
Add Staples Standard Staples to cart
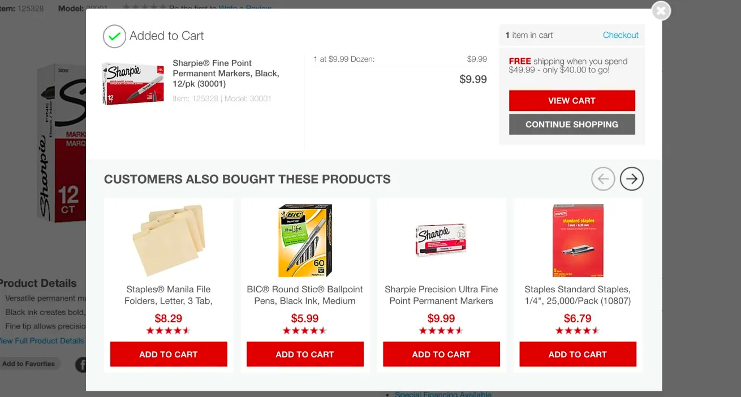click(578, 355)
